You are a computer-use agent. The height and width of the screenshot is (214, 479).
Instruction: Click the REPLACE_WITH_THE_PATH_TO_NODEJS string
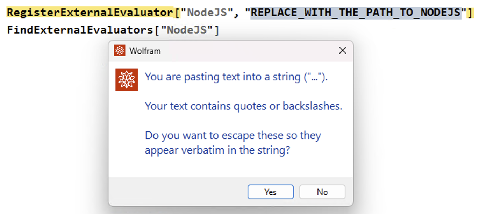click(x=356, y=13)
